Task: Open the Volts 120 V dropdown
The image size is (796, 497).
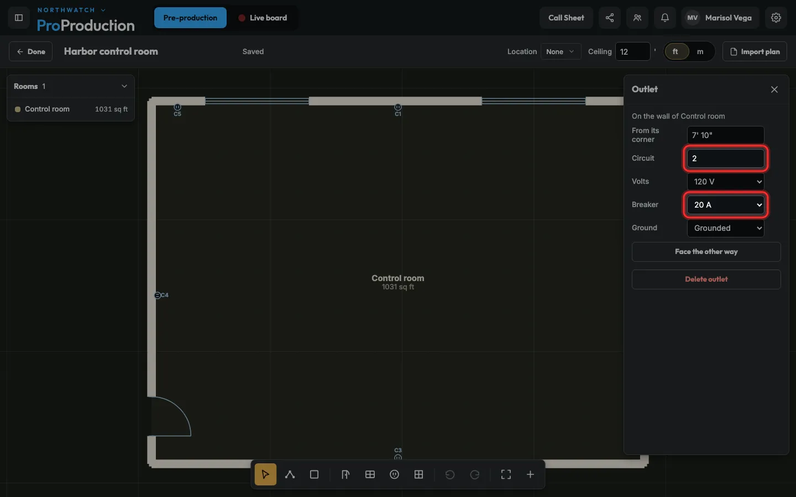Action: [x=725, y=182]
